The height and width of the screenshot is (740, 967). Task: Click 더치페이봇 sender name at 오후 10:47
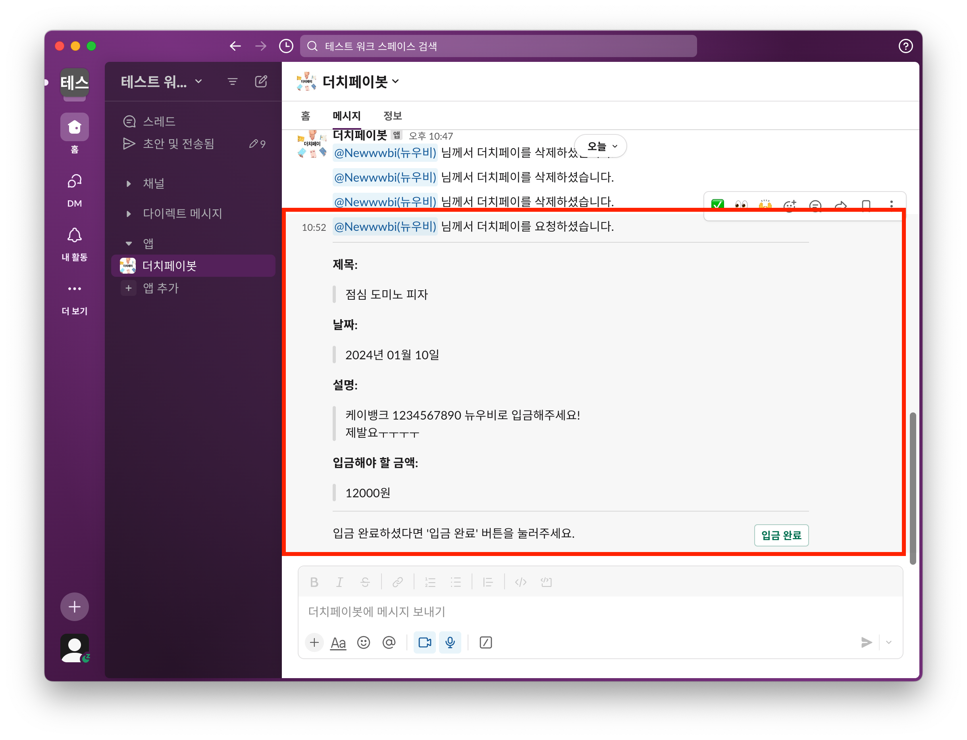(x=359, y=135)
